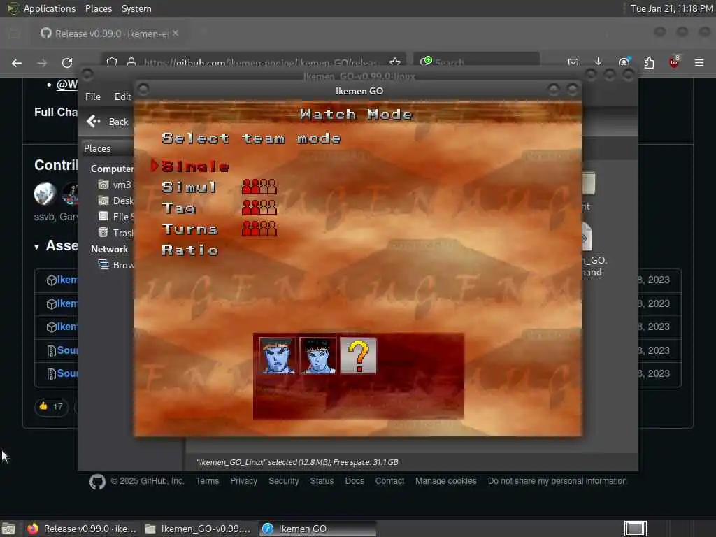Click the clock showing Tue Jan 21

(x=671, y=8)
